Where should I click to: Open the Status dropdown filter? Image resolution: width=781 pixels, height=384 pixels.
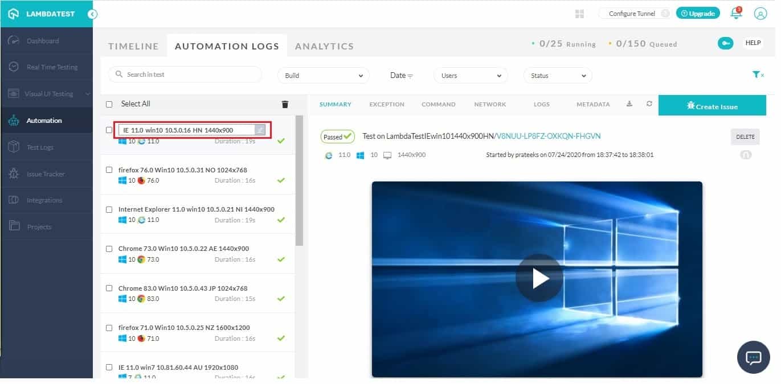558,76
